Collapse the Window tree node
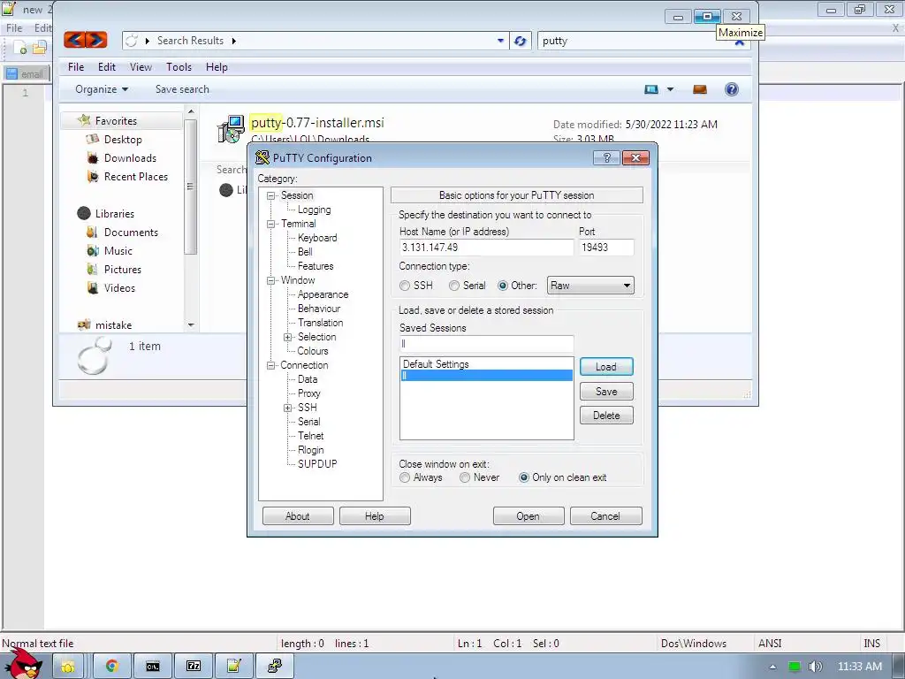 point(270,280)
